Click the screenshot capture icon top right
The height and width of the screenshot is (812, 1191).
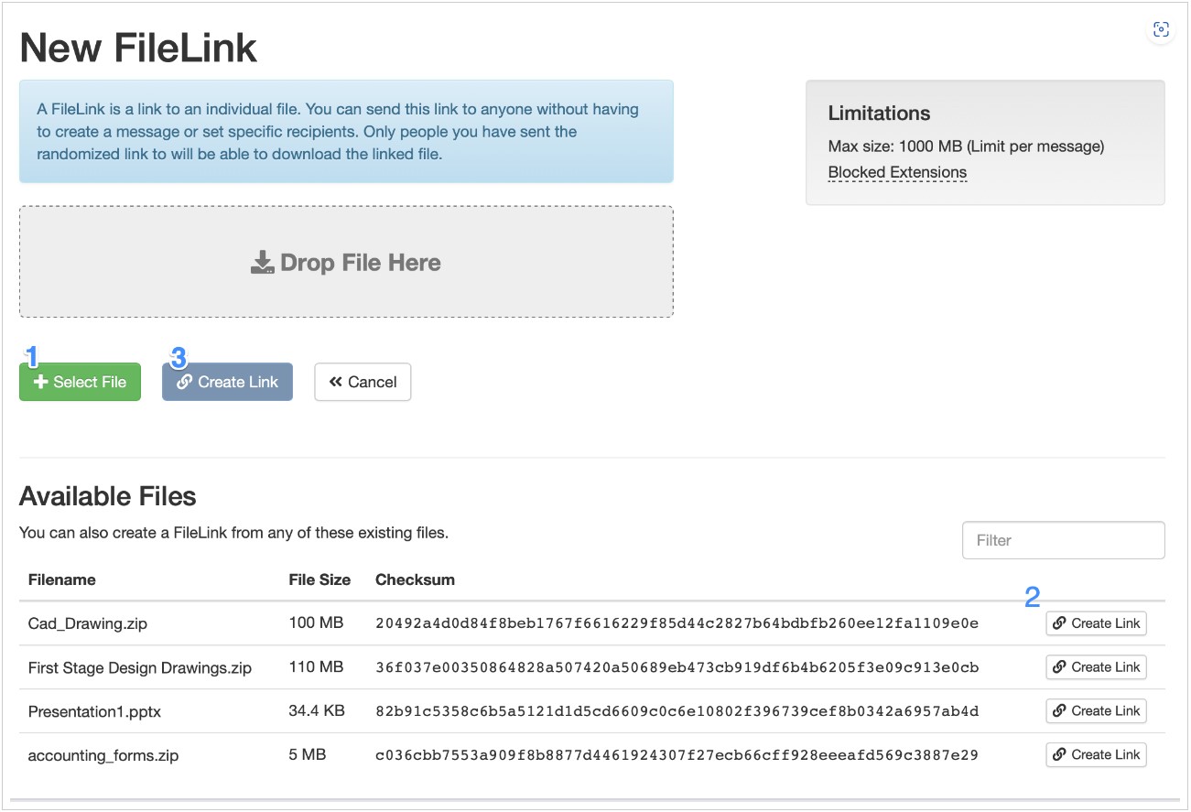pyautogui.click(x=1161, y=30)
